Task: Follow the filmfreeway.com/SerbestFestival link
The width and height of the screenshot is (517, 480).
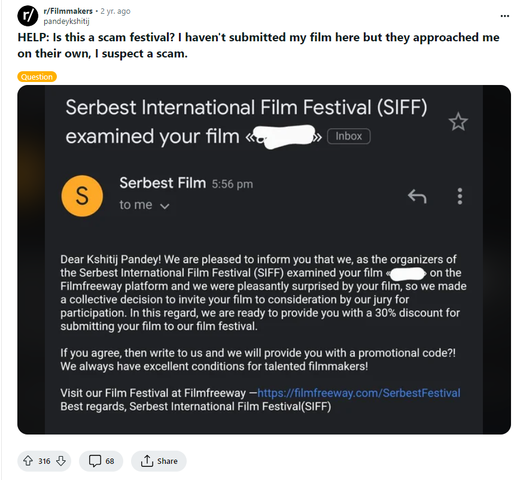Action: (358, 393)
